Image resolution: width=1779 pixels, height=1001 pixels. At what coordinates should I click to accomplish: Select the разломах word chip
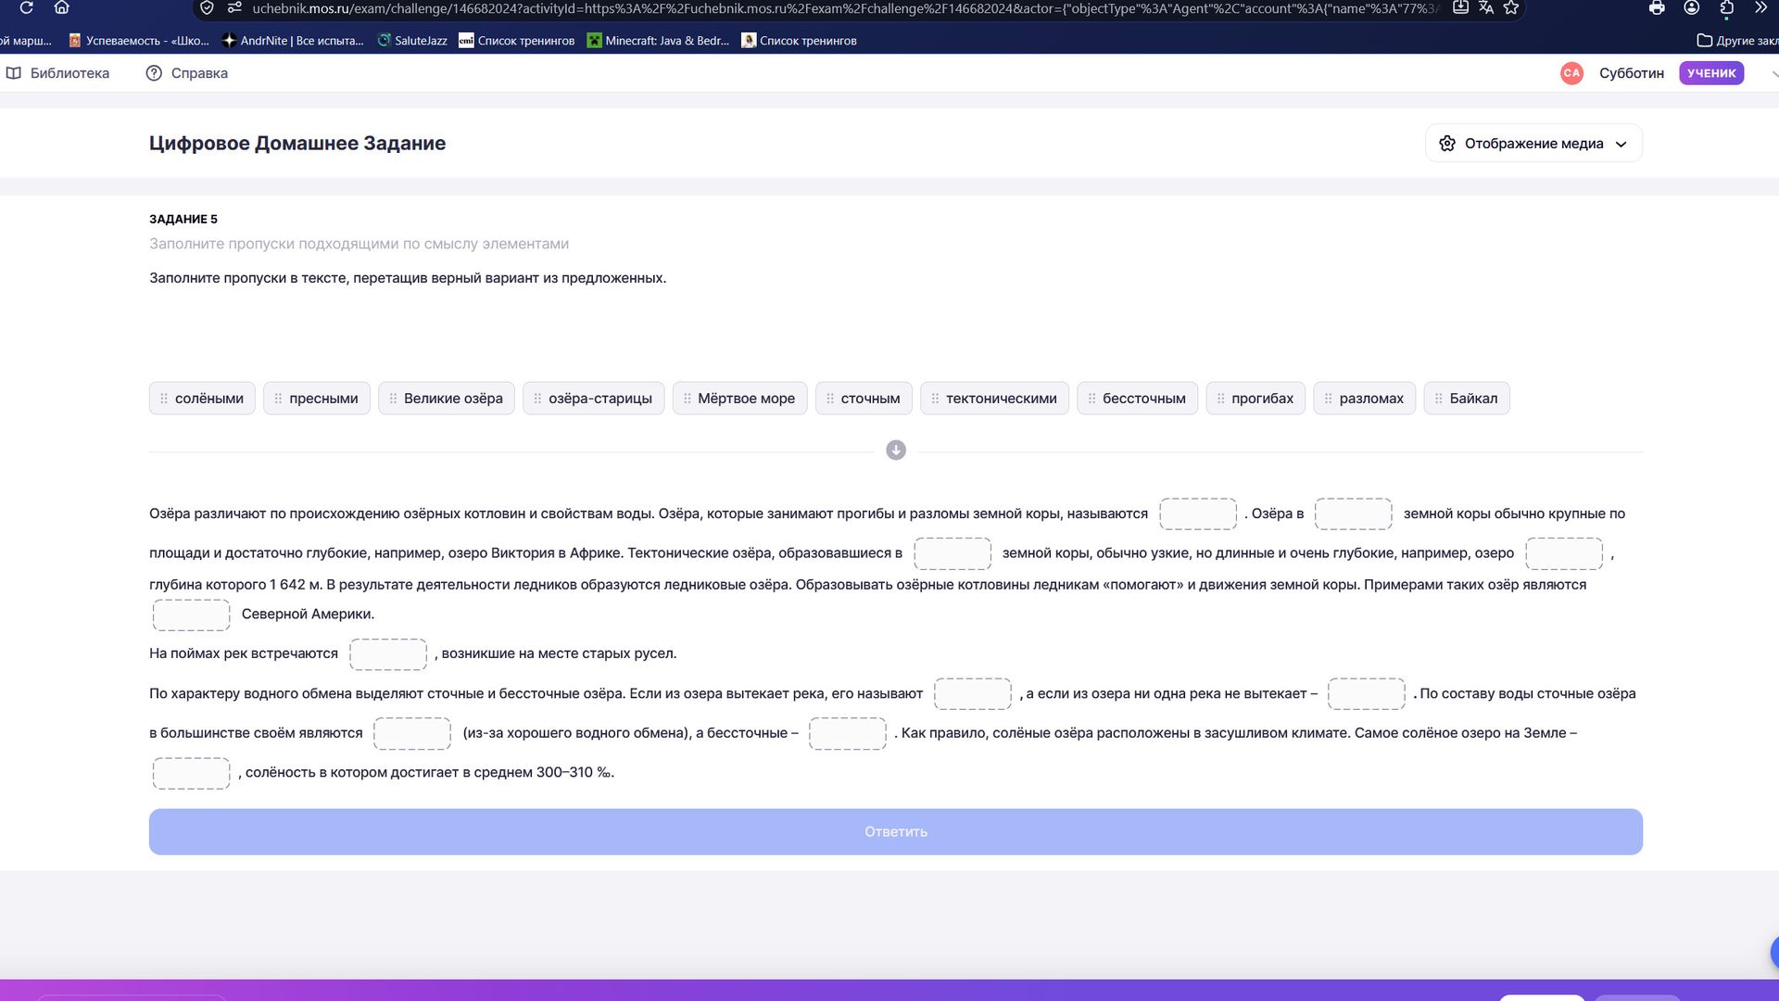(x=1364, y=399)
